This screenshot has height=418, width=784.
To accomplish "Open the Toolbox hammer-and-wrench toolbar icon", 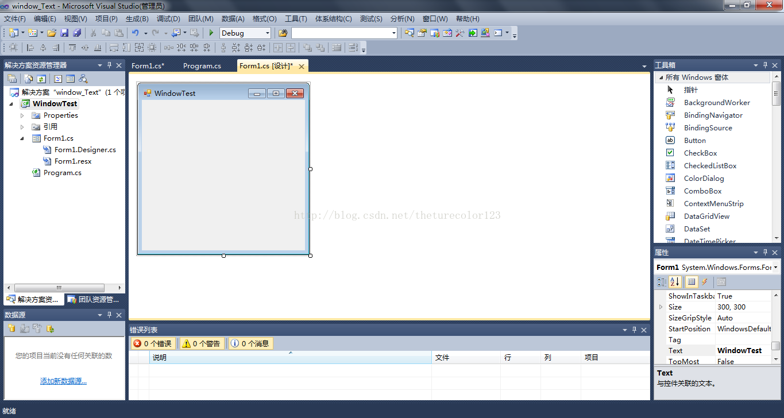I will point(459,33).
